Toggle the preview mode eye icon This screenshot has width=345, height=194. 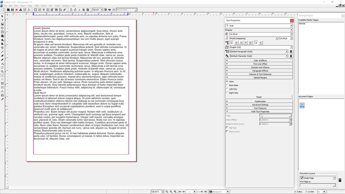[110, 9]
